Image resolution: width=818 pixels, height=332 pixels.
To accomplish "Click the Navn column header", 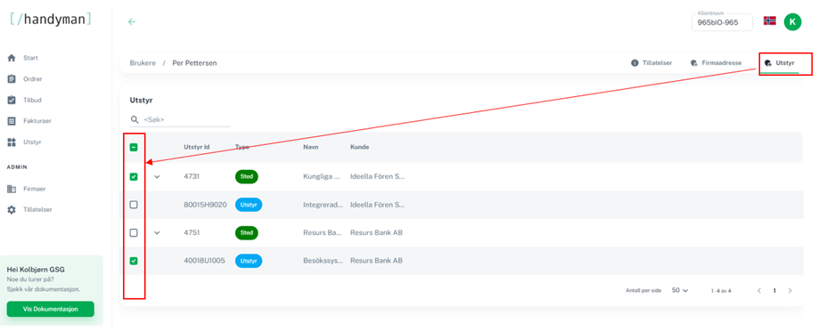I will (x=311, y=148).
